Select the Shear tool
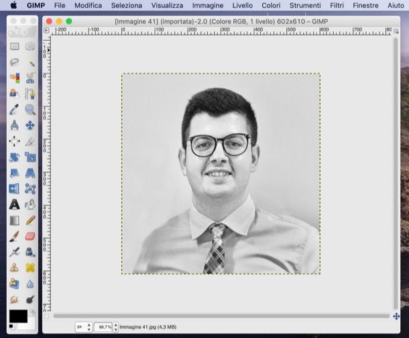The width and height of the screenshot is (409, 338). 15,173
